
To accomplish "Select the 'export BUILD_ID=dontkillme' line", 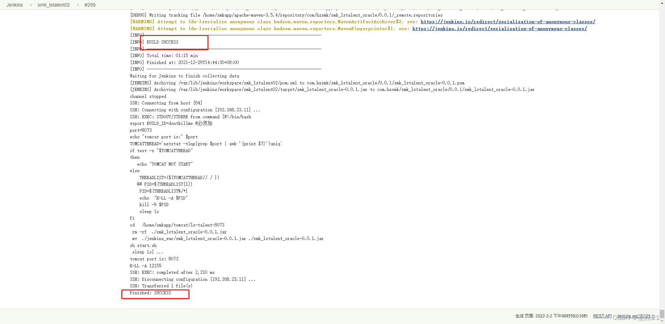I will click(x=171, y=123).
